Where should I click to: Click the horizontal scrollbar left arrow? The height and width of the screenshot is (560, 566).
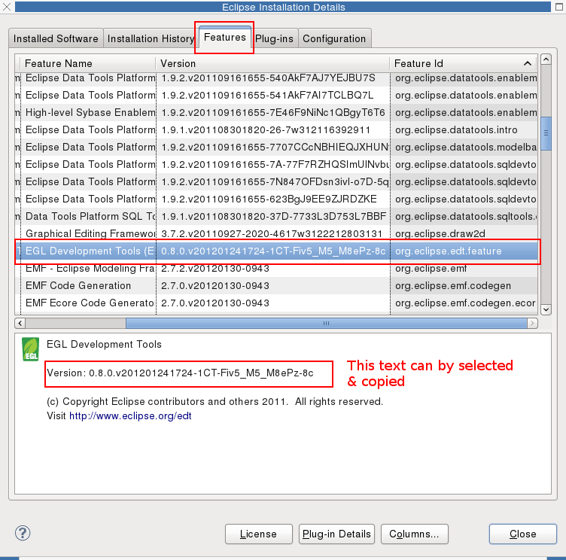tap(20, 323)
